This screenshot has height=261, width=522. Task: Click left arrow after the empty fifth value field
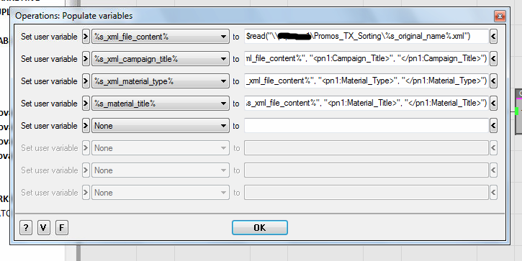(x=493, y=126)
